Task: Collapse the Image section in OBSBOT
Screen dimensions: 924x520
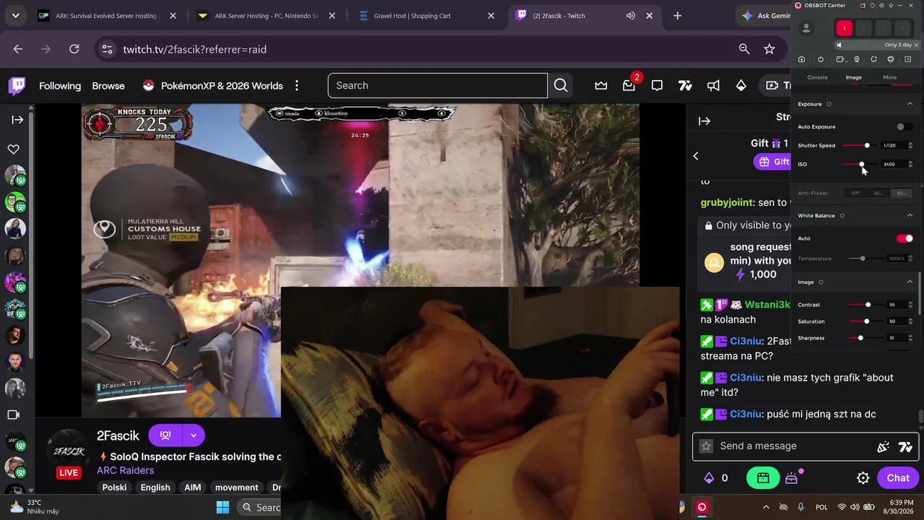Action: [910, 282]
